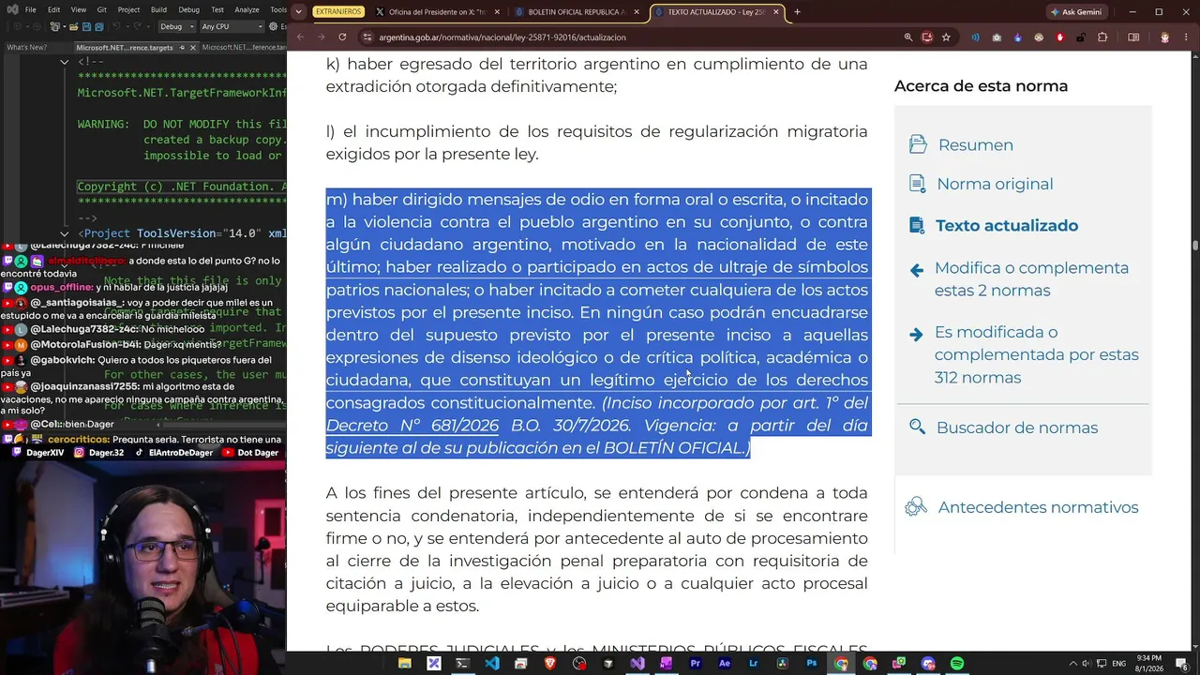Screen dimensions: 1200x675
Task: Pin the Microsoft.NET...rence.targets document tab
Action: [x=182, y=48]
